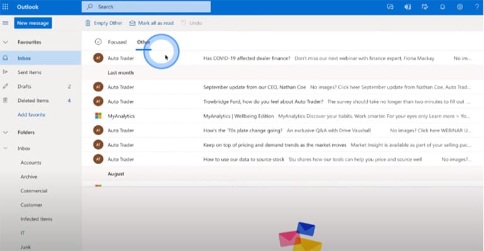Open 'Keep on top of pricing' email

coord(282,145)
